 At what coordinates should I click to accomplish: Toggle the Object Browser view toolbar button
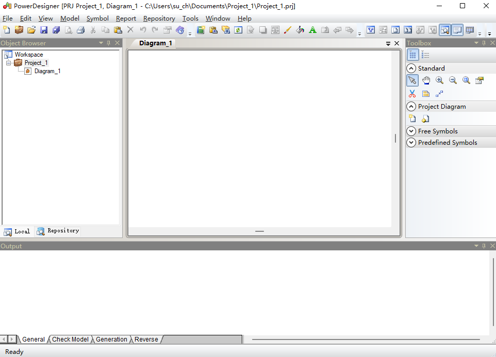tap(445, 30)
